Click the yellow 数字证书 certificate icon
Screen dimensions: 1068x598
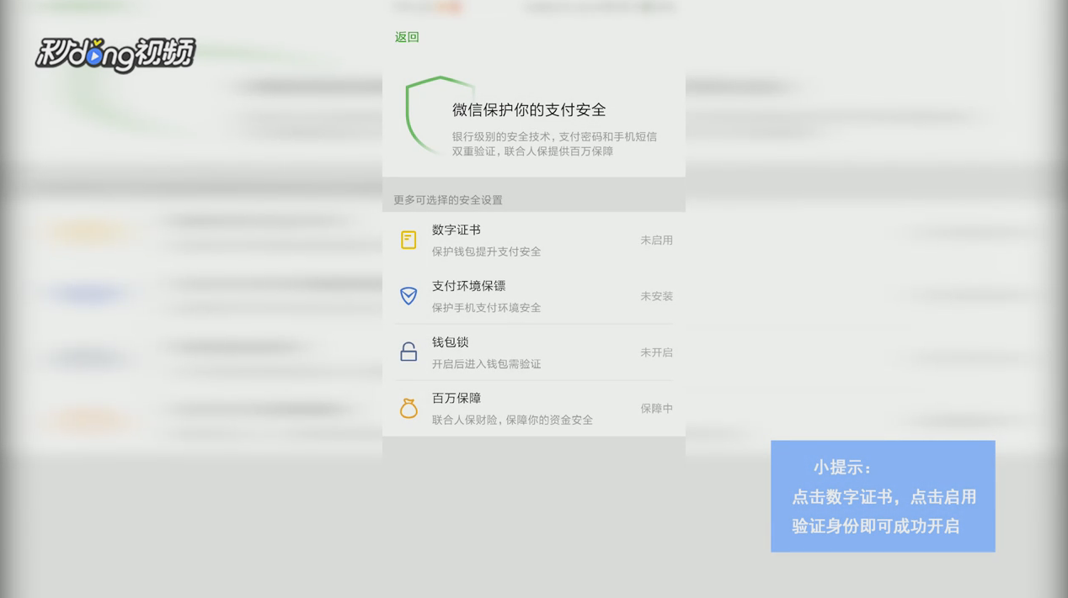pyautogui.click(x=409, y=240)
